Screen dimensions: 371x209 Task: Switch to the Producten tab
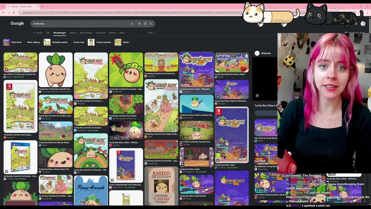click(101, 33)
